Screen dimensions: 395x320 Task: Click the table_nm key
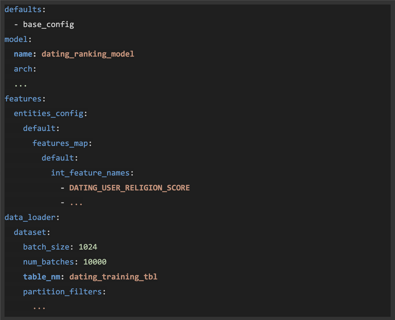[42, 277]
